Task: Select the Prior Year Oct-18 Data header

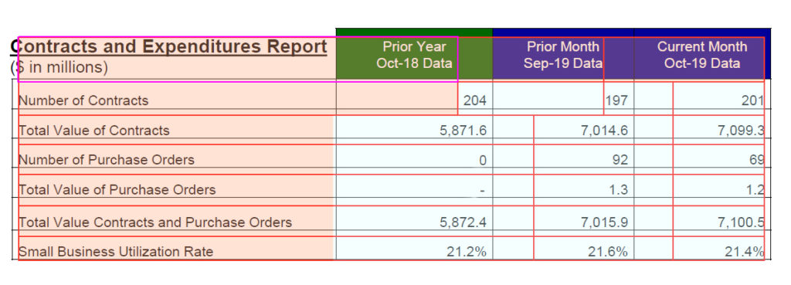Action: click(x=414, y=55)
